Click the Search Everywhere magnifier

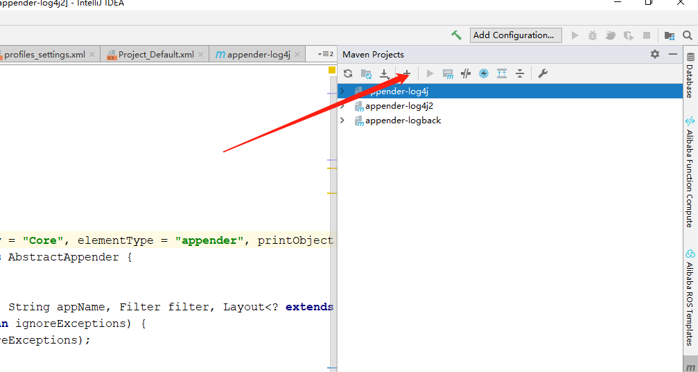tap(688, 35)
